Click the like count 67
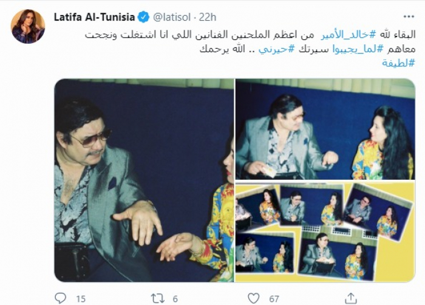Screen dimensions: 425x305 pyautogui.click(x=274, y=299)
